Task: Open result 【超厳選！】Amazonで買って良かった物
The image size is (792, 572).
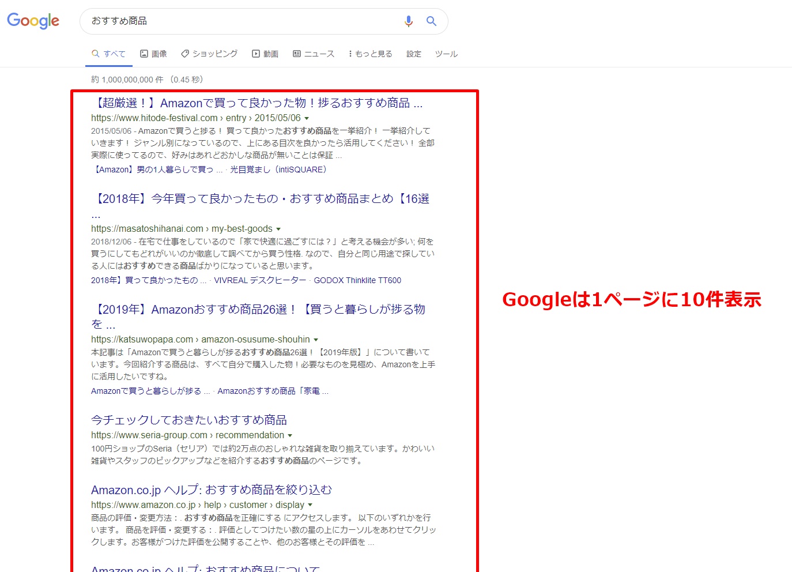Action: coord(257,103)
